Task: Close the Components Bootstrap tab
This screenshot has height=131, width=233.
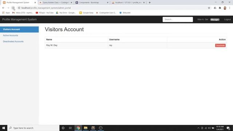Action: [108, 3]
